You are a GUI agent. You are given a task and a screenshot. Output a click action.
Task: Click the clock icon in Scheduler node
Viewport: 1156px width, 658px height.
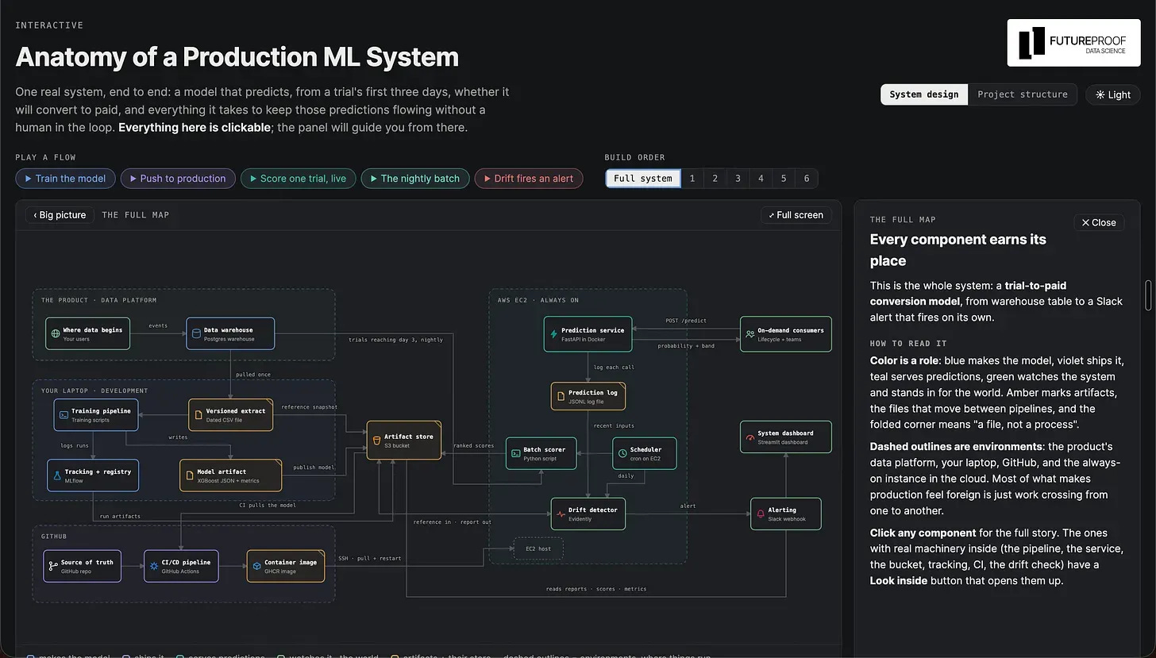[x=622, y=453]
